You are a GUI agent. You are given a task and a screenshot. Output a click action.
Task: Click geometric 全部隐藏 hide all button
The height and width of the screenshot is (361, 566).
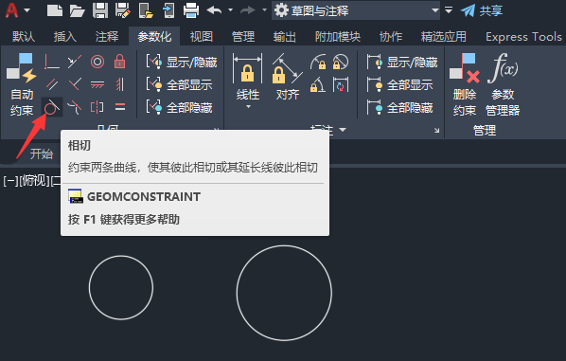pyautogui.click(x=179, y=108)
